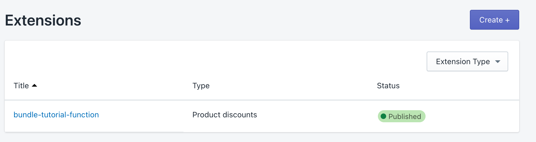Click the Product discounts type cell

(x=224, y=115)
